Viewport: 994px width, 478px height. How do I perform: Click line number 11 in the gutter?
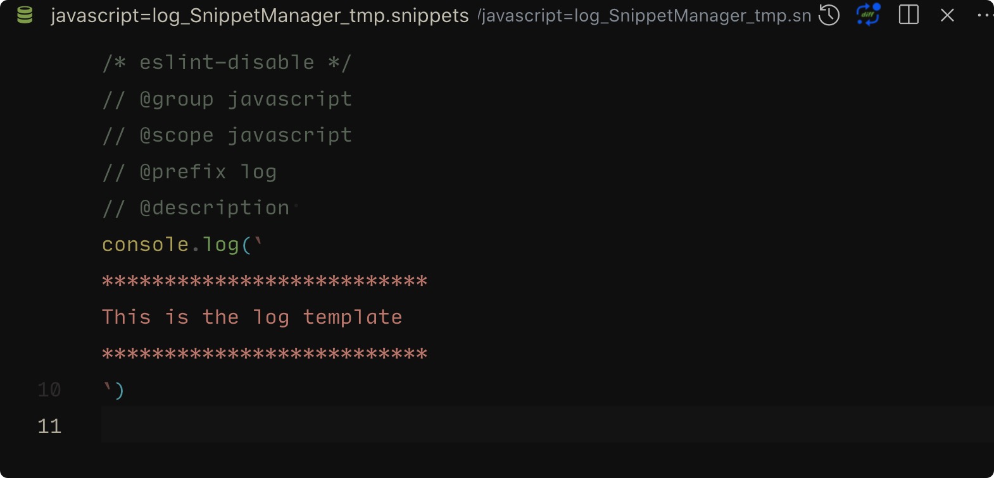click(49, 426)
